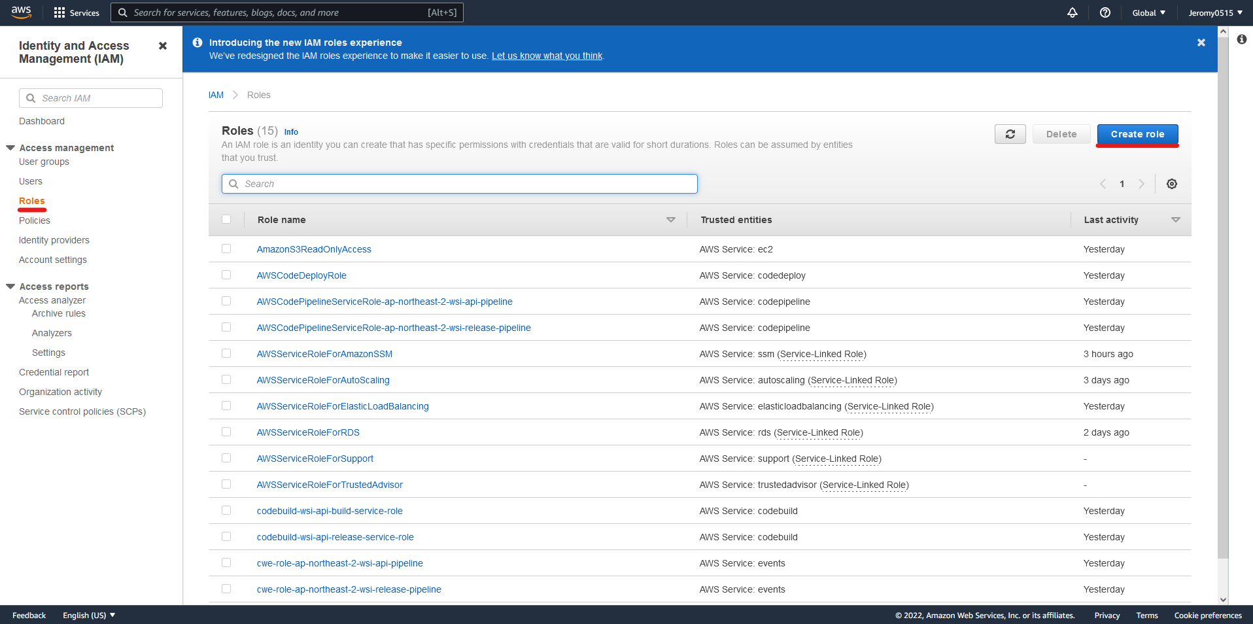
Task: Open Archive rules under Access analyzer
Action: 59,313
